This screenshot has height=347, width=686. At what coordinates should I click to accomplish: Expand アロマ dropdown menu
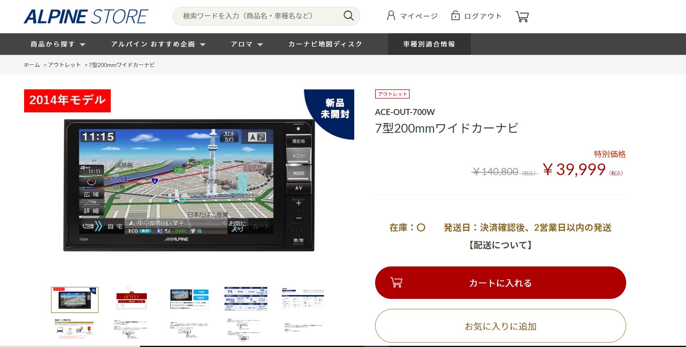click(x=247, y=44)
